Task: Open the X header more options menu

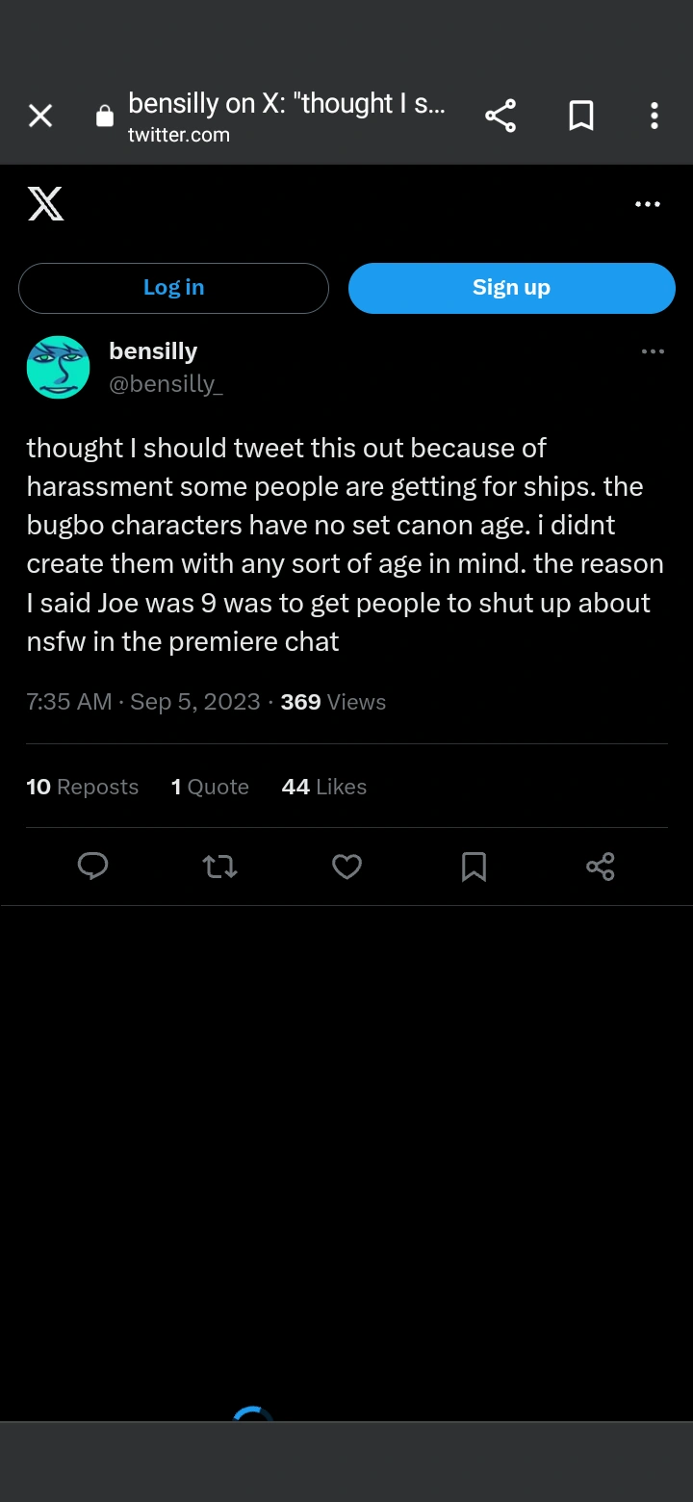Action: pos(648,204)
